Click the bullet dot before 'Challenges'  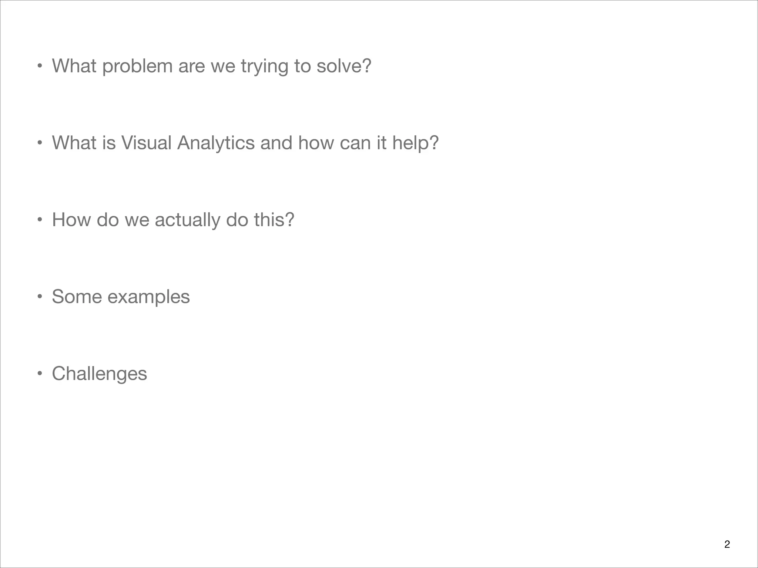coord(40,374)
